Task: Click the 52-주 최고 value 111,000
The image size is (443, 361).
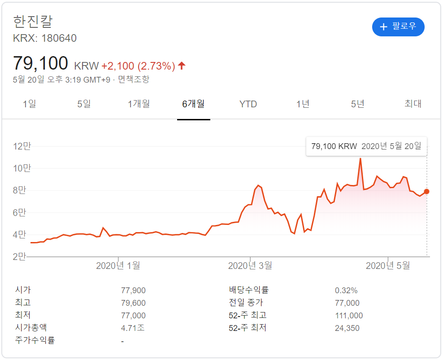Action: [x=349, y=316]
